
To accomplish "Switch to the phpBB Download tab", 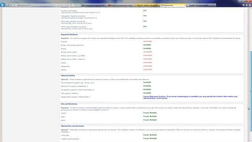I will (x=201, y=5).
